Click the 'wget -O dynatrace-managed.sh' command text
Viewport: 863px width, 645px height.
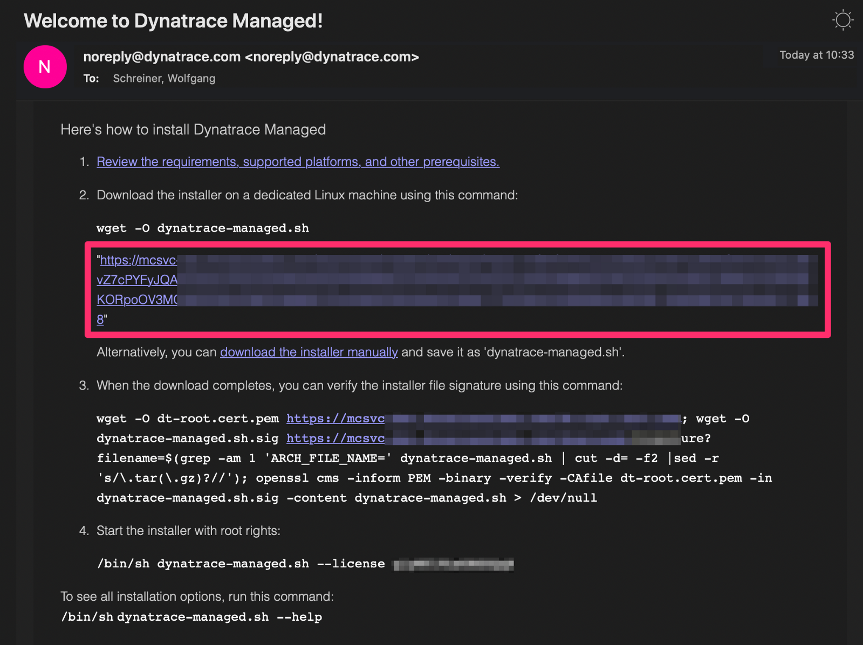203,228
